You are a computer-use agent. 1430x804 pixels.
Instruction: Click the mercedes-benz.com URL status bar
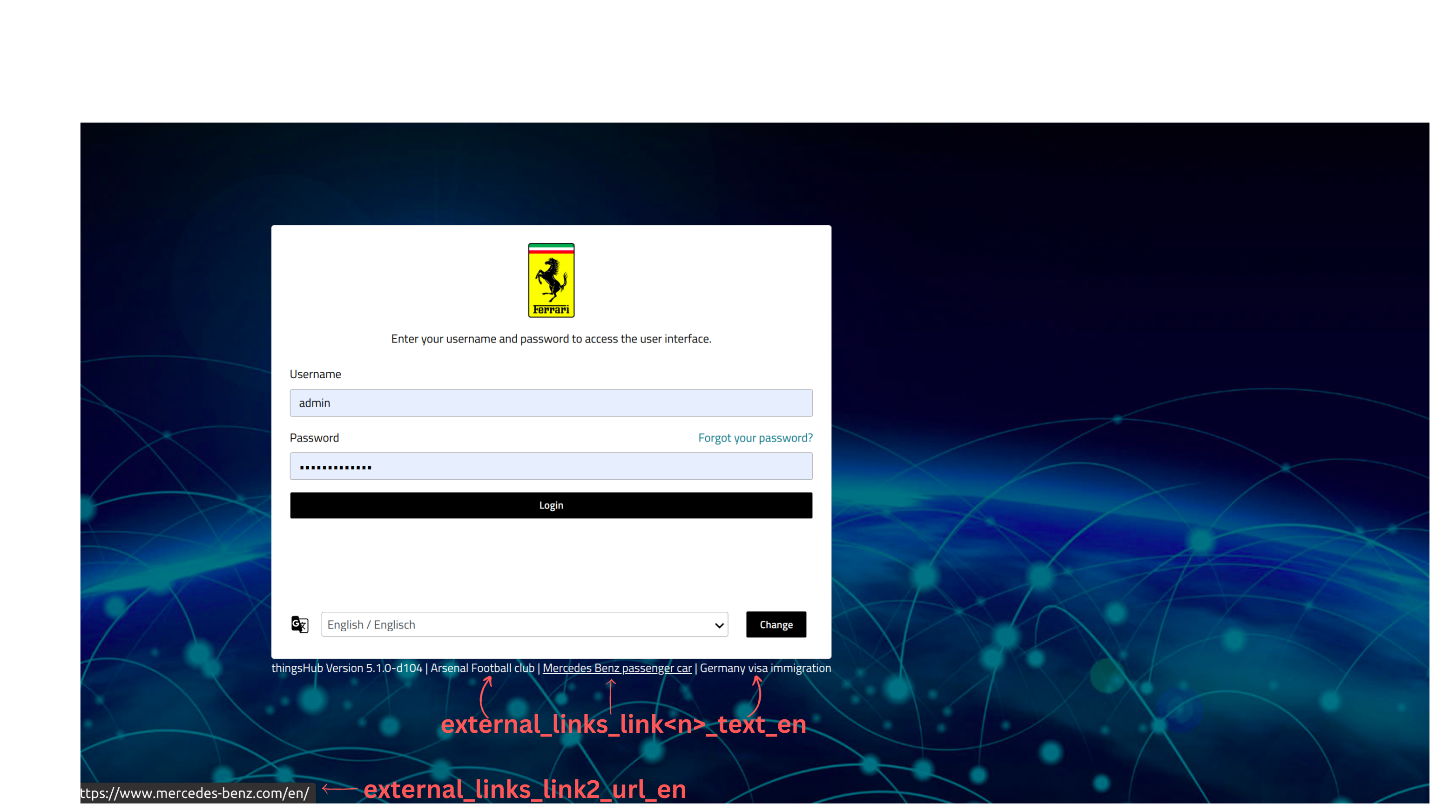196,793
